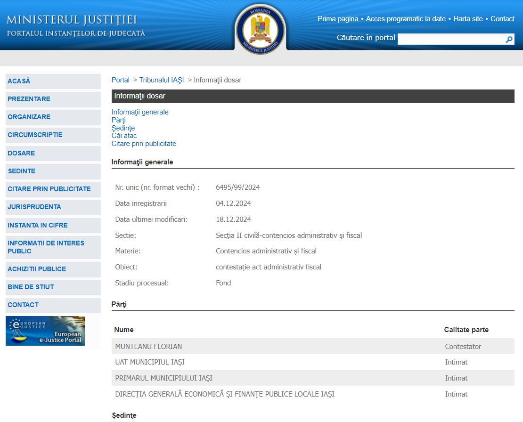Click DIRECȚIA GENERALĂ ECONOMICĂ ȘI FINANȚE row

[313, 394]
